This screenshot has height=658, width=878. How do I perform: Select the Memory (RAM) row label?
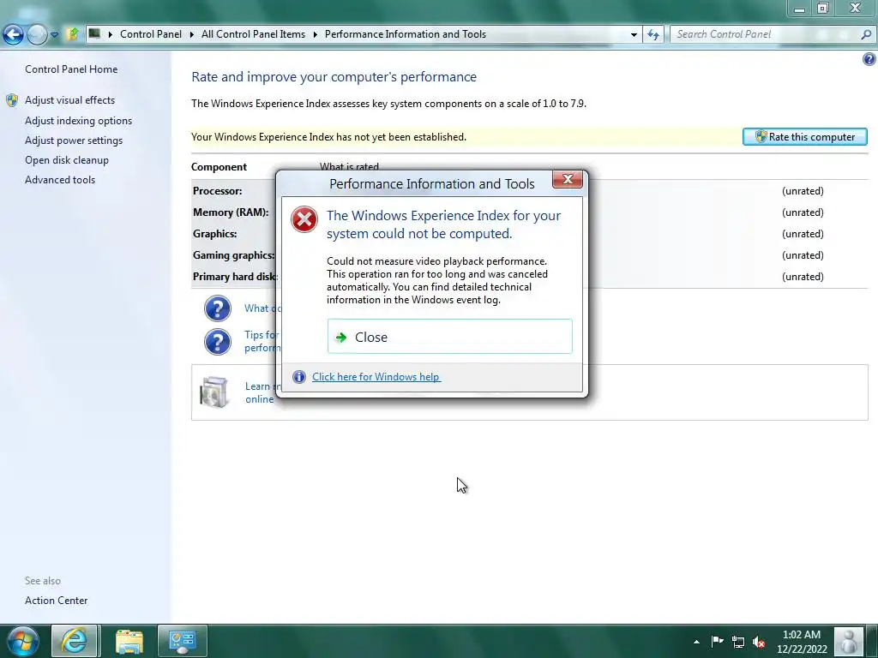point(231,212)
